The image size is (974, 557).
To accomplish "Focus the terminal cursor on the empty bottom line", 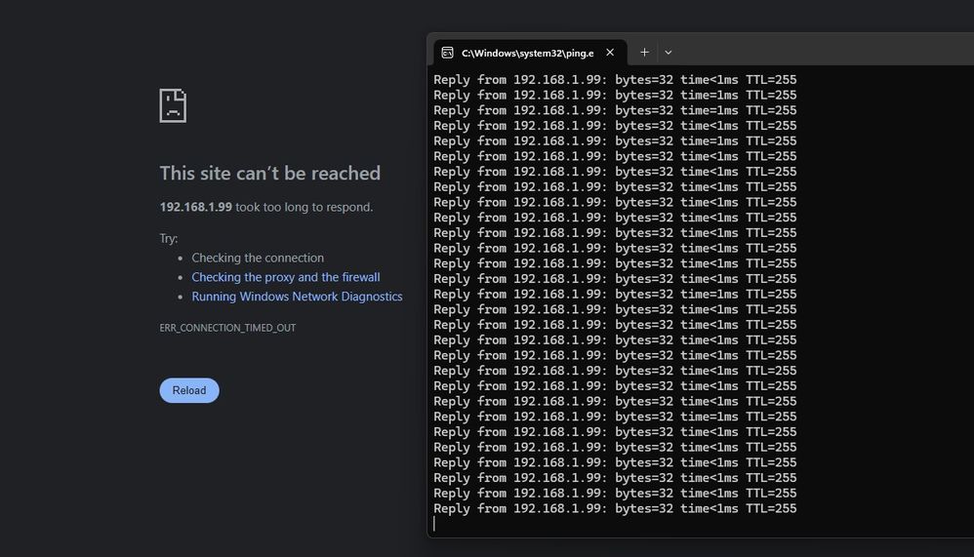I will tap(435, 524).
